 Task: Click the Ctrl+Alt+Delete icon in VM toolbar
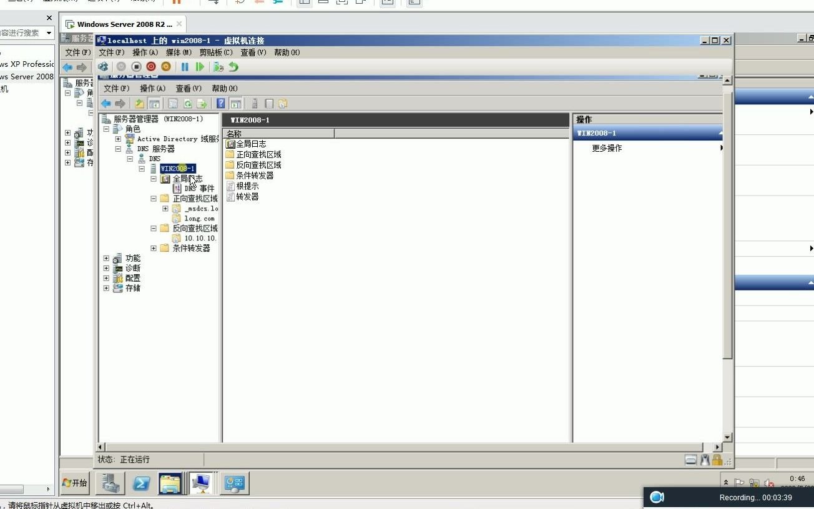click(x=103, y=66)
